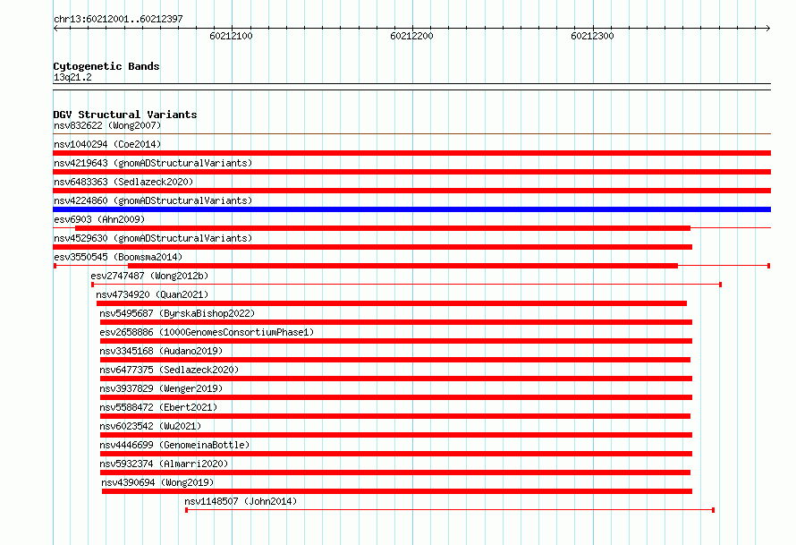Screen dimensions: 796x545
Task: Open the nsv6477375 (Sedlazeck2020) label
Action: point(169,370)
